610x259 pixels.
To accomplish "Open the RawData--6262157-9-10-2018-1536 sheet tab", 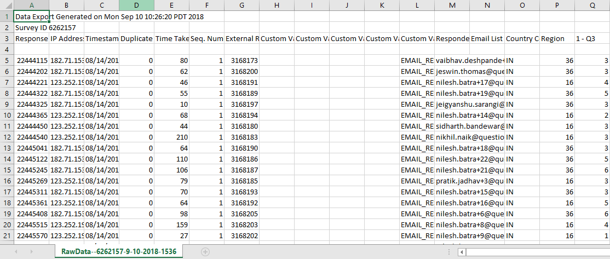I will 119,252.
